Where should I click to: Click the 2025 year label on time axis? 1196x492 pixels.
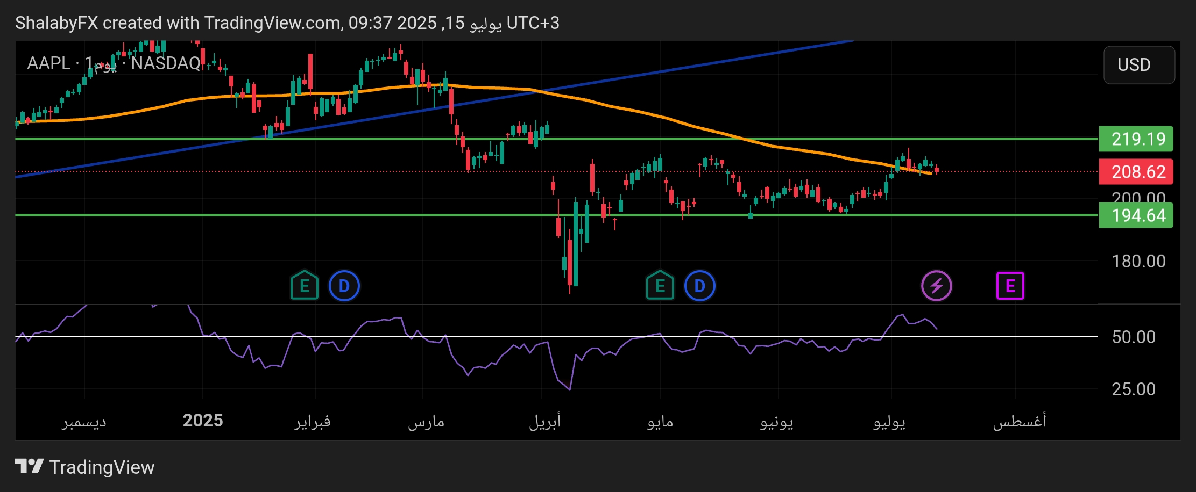tap(203, 421)
